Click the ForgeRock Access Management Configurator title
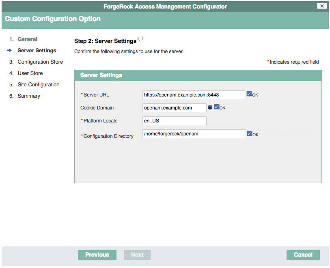This screenshot has height=268, width=330. pyautogui.click(x=165, y=6)
